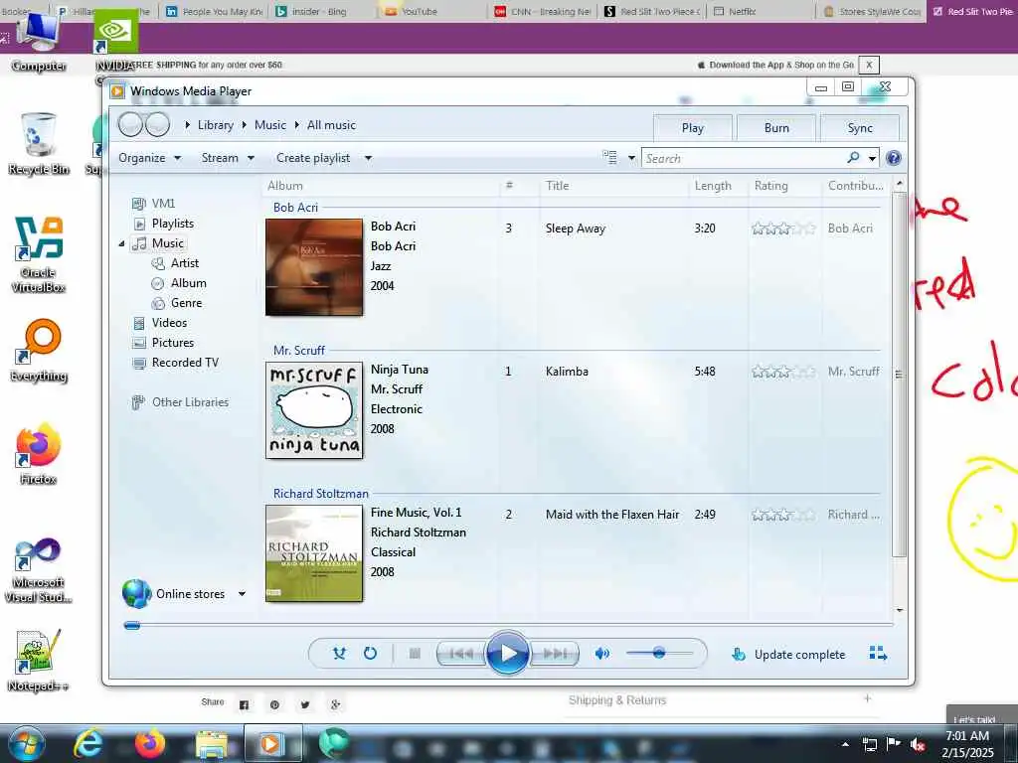Skip to next track button
The height and width of the screenshot is (763, 1018).
point(554,654)
